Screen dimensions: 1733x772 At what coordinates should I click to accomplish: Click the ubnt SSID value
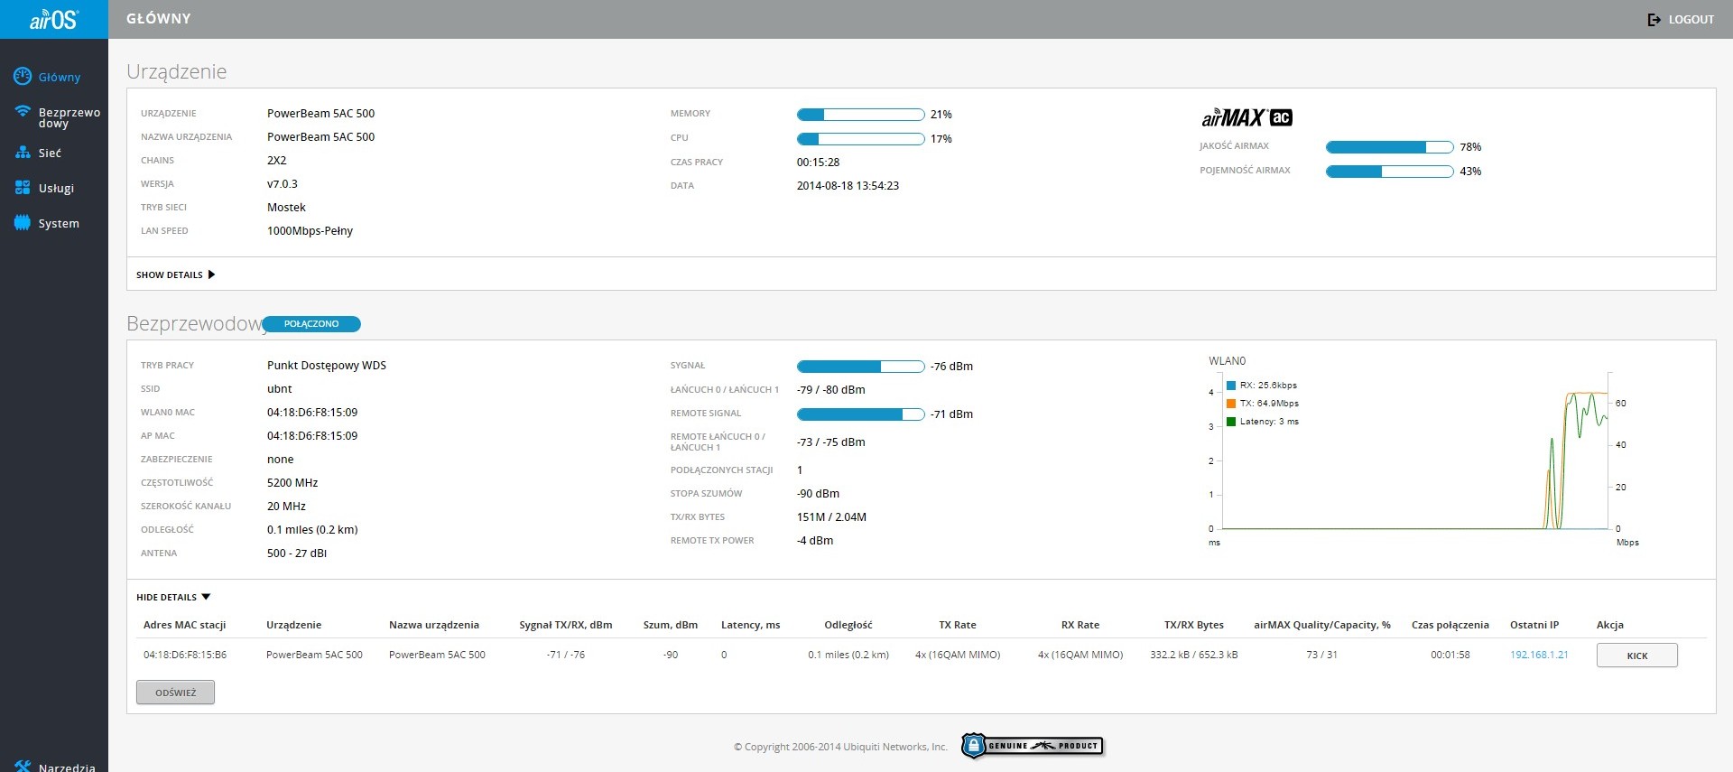pyautogui.click(x=280, y=389)
